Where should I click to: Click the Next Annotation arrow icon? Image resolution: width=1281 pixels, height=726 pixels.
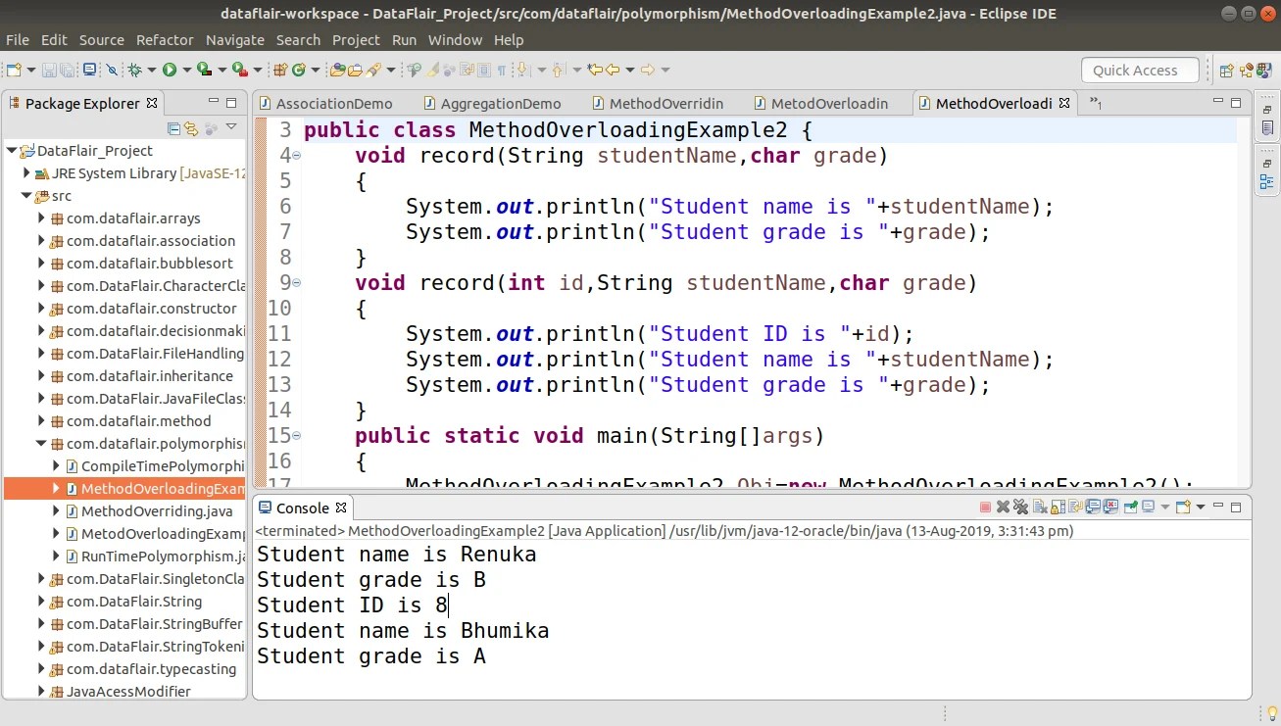(x=522, y=70)
